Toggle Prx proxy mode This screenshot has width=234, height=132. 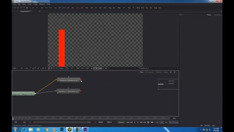tap(166, 122)
